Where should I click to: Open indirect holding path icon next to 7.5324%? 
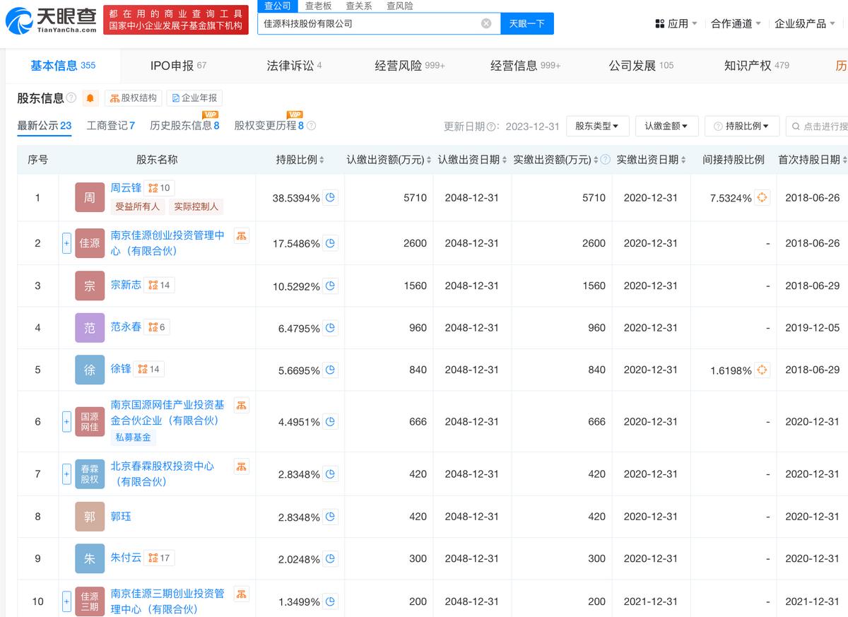pos(762,198)
